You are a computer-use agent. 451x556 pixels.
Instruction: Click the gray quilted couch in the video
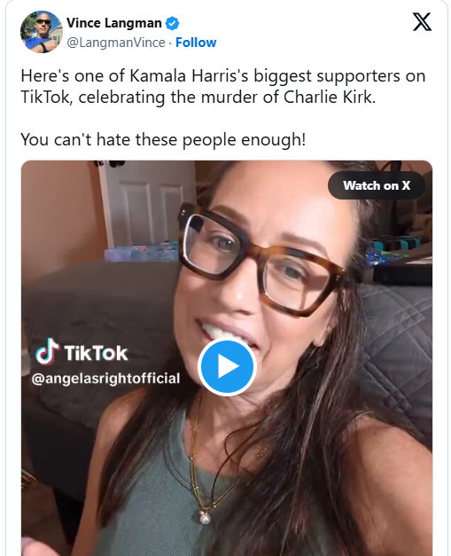coord(397,355)
